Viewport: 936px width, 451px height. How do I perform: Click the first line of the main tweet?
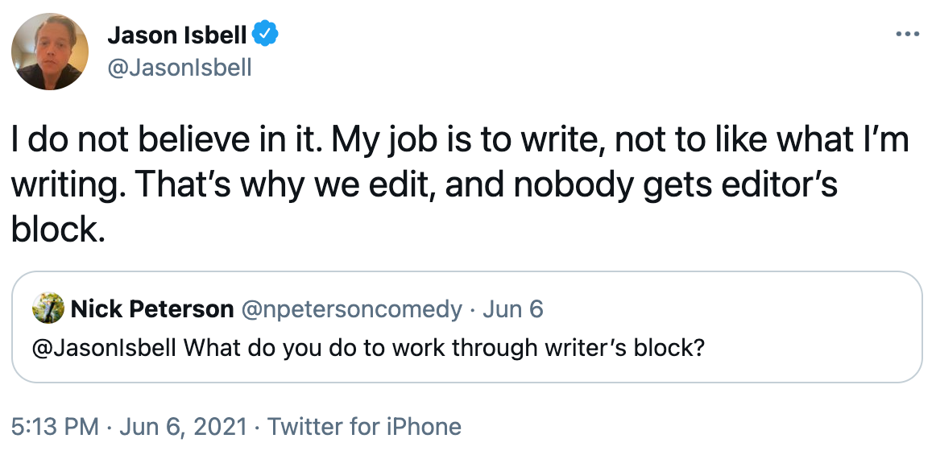(x=459, y=141)
